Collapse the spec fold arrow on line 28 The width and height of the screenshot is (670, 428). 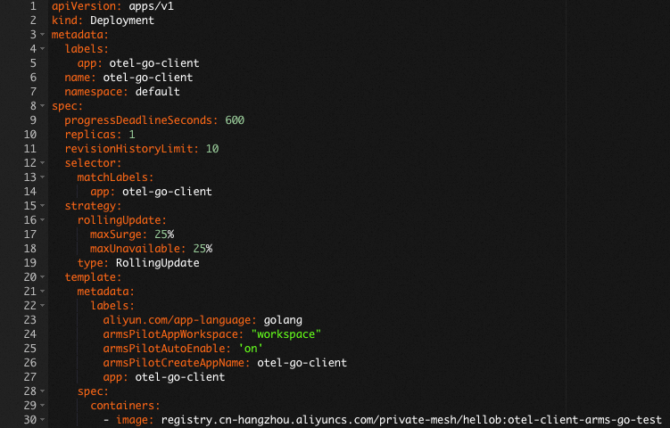coord(42,391)
